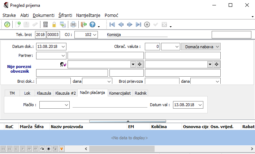This screenshot has height=154, width=255.
Task: Open the Šifranti menu
Action: 65,15
